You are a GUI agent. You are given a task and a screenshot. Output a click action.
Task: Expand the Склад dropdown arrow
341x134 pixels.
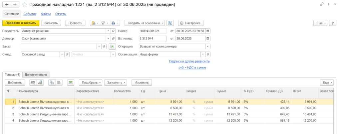pyautogui.click(x=62, y=54)
